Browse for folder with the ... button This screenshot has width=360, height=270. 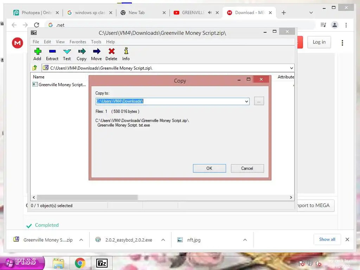[259, 101]
